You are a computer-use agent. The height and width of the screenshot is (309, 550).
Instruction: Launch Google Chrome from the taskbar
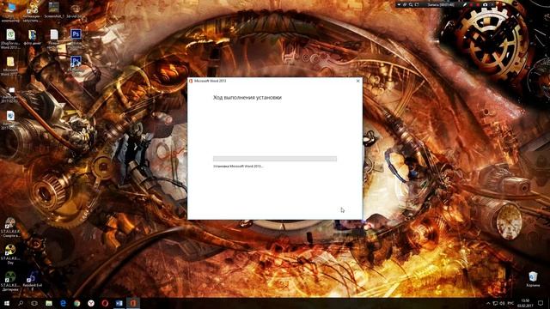tap(76, 303)
